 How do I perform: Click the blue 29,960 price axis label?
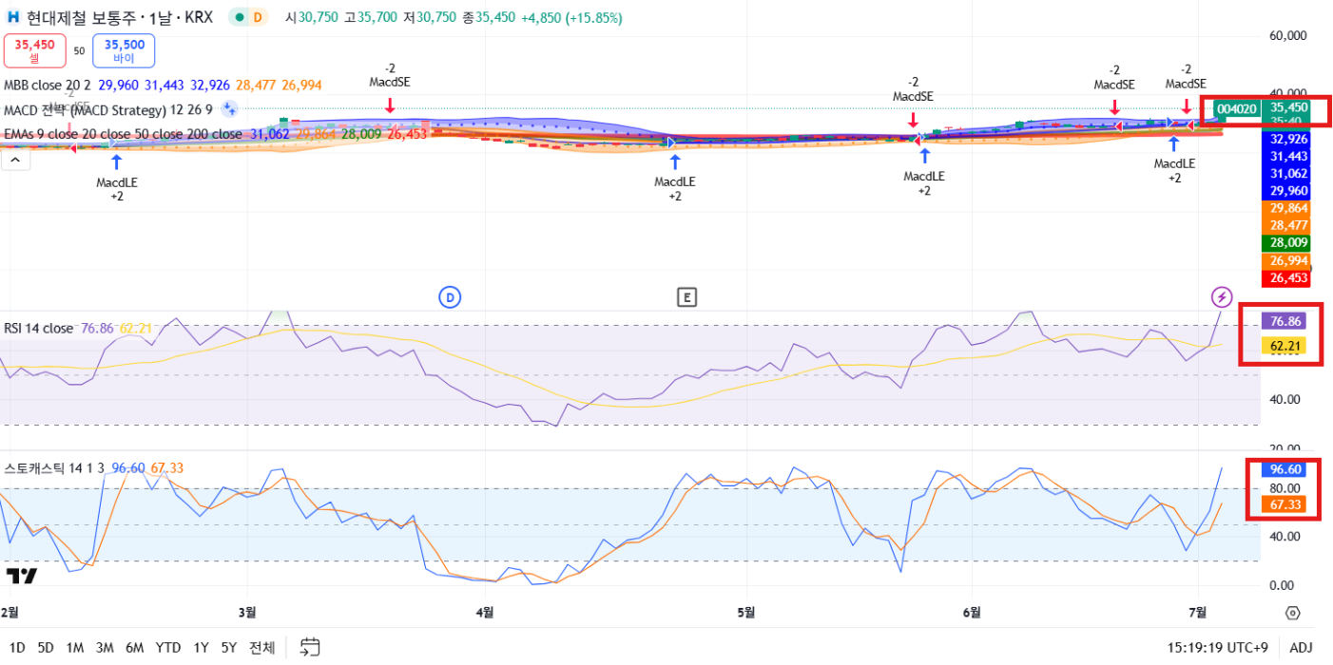1285,191
